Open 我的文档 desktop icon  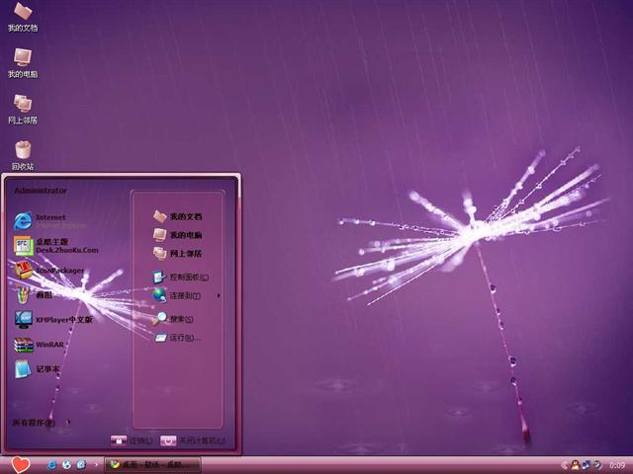click(23, 17)
